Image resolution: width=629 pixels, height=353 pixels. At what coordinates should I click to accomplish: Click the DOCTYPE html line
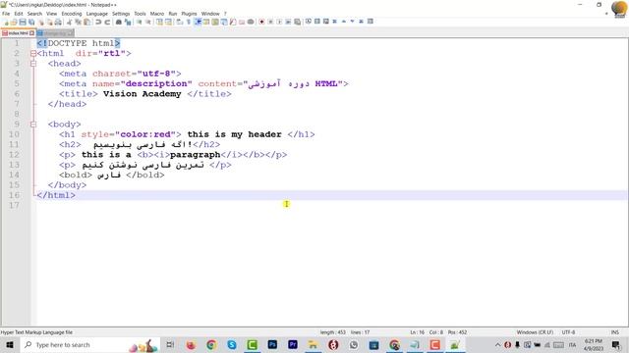coord(79,43)
